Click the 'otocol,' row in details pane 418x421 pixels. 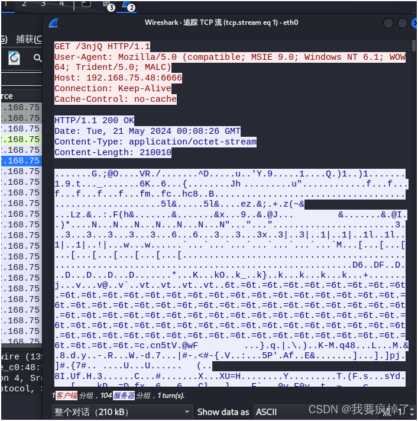pyautogui.click(x=21, y=388)
